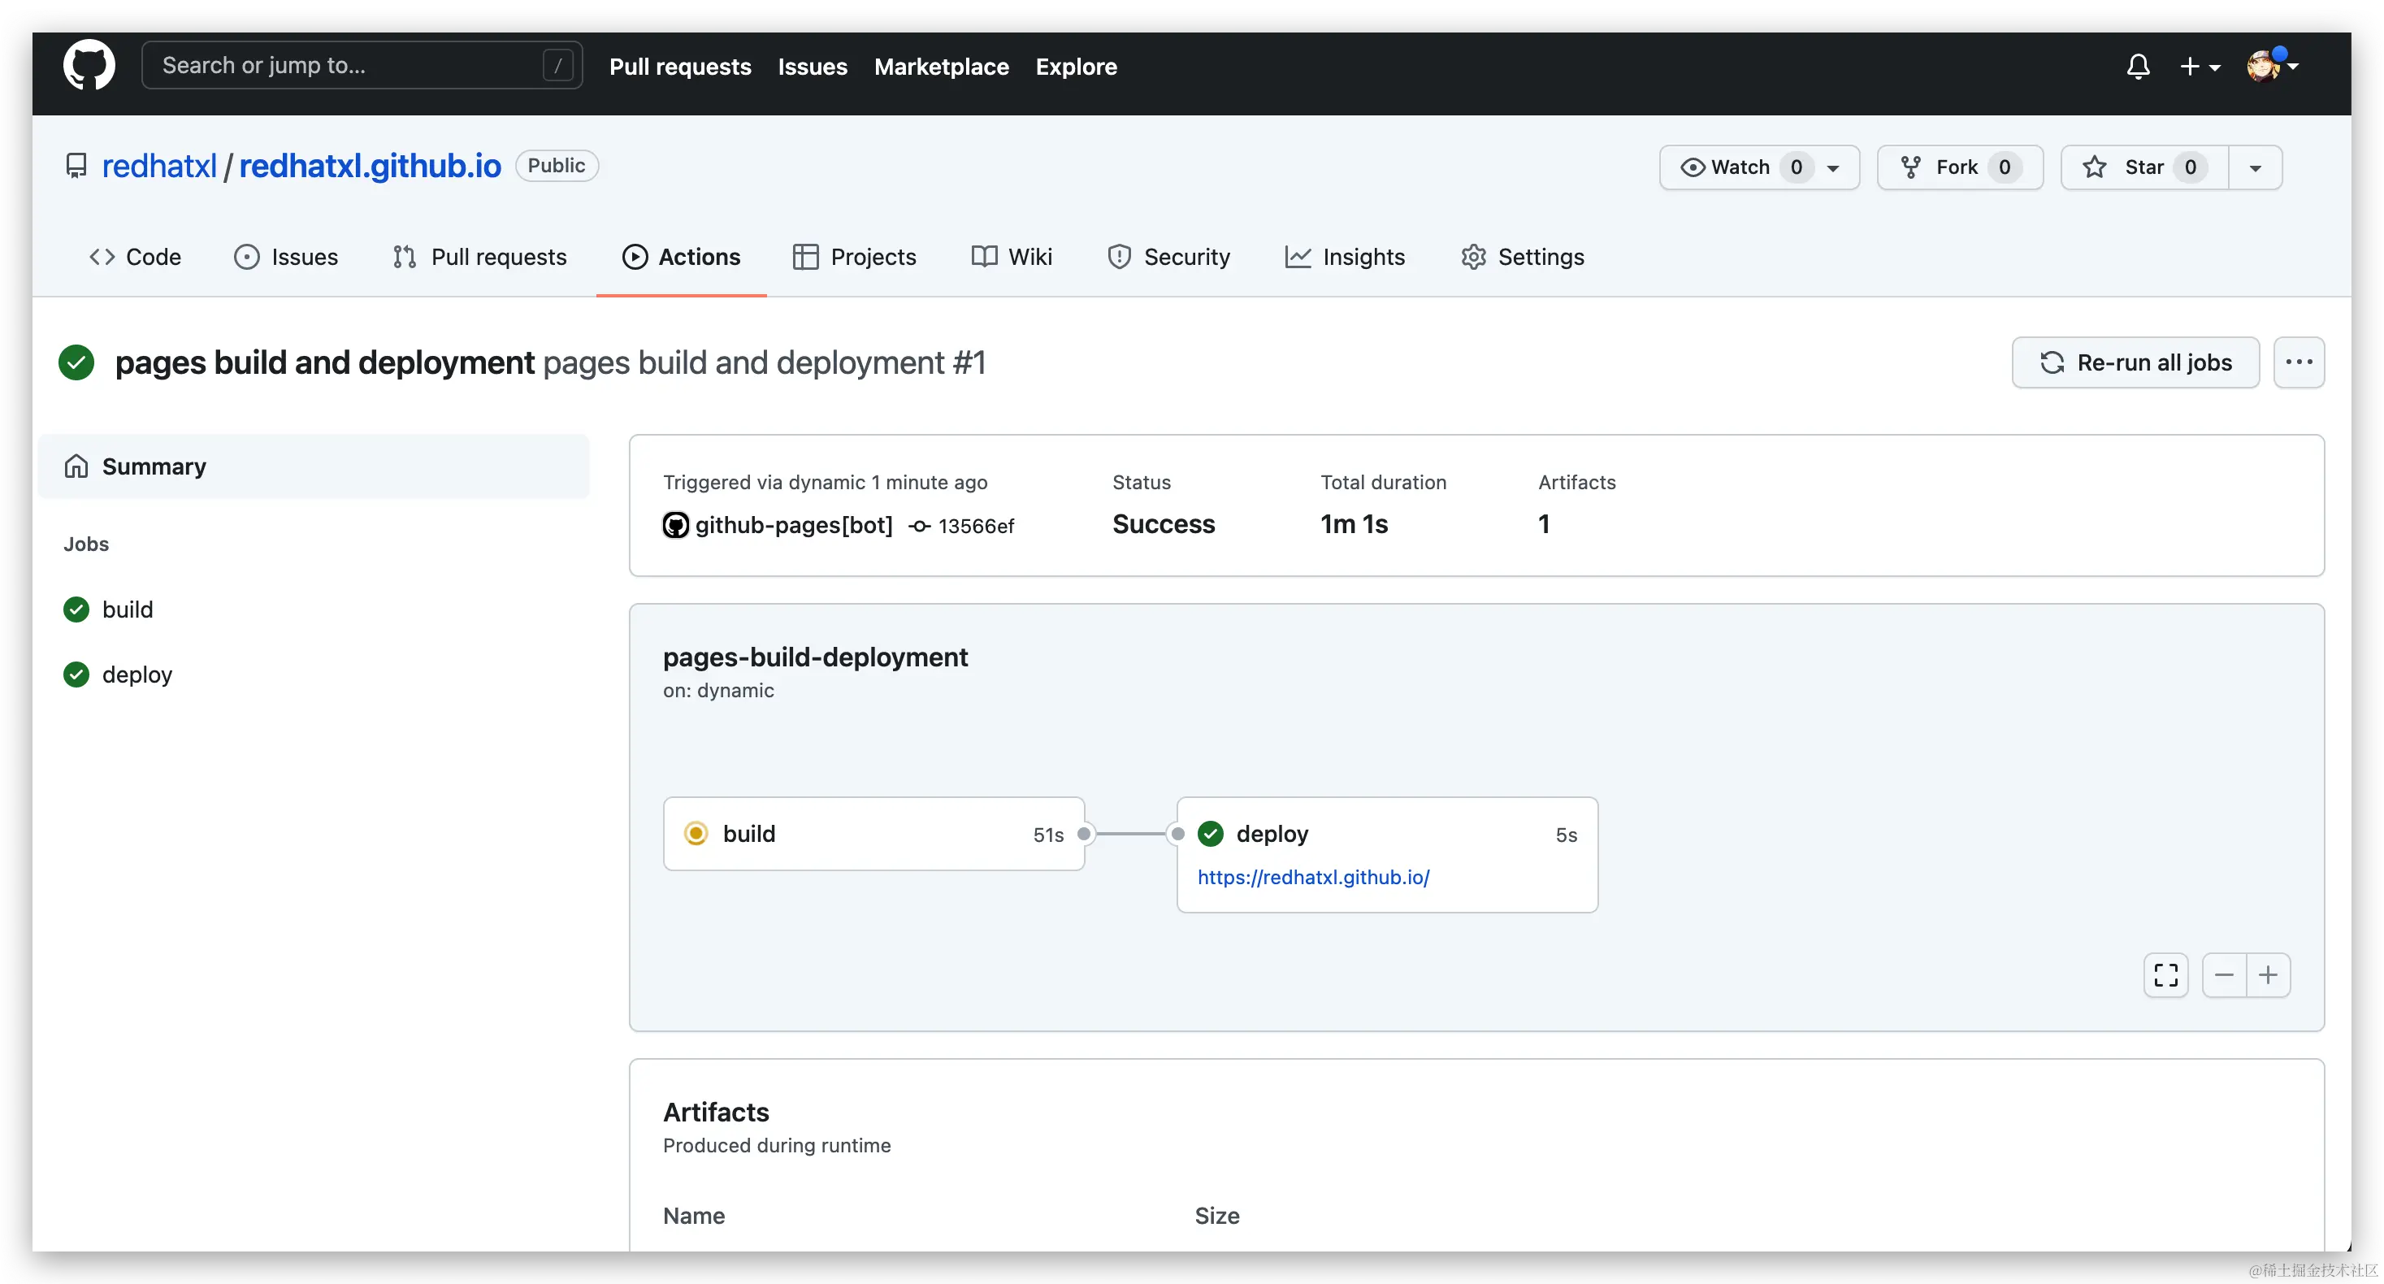Open the Settings gear tab

pos(1523,257)
